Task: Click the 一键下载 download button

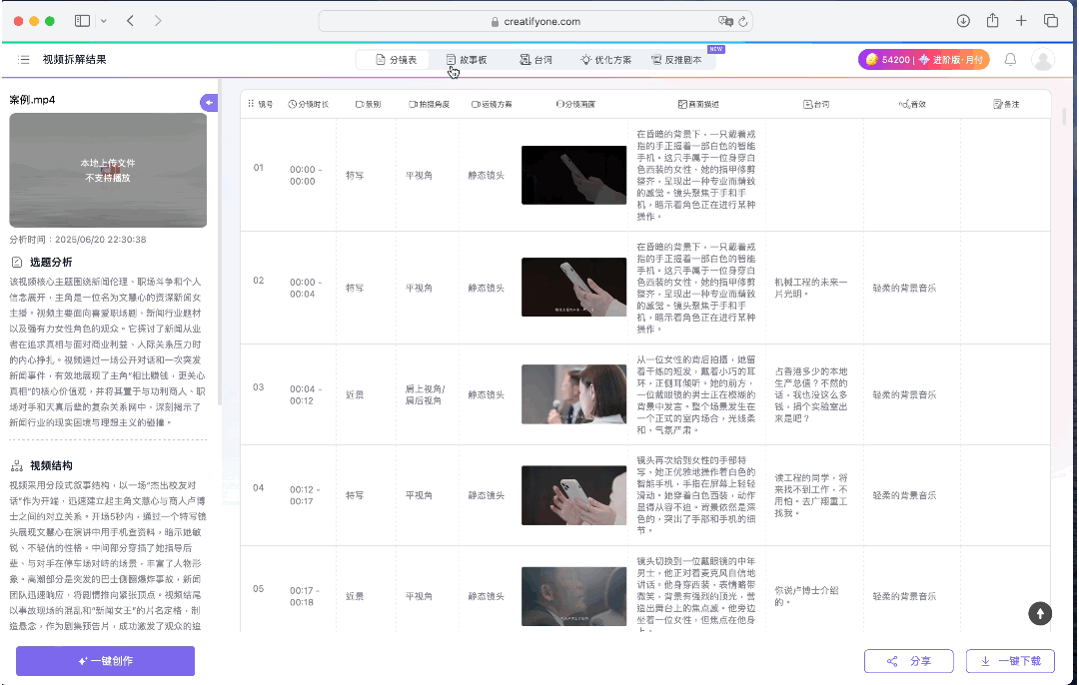Action: (x=1010, y=661)
